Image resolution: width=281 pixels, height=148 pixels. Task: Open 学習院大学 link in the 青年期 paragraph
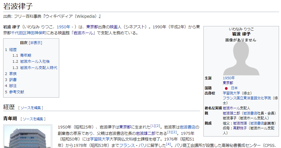pyautogui.click(x=100, y=139)
